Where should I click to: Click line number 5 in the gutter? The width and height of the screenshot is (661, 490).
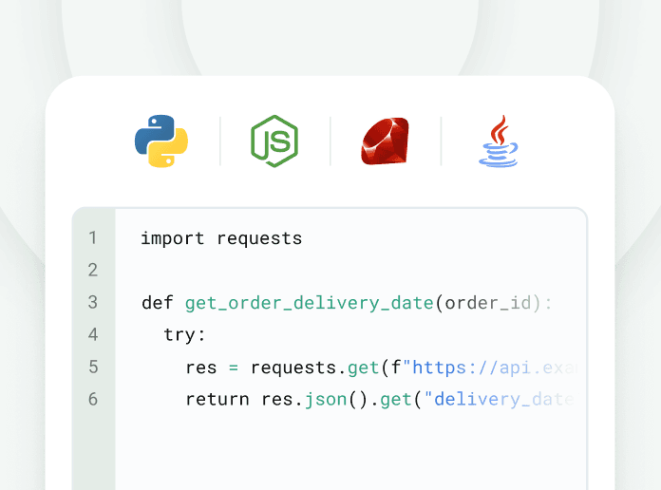pyautogui.click(x=93, y=367)
